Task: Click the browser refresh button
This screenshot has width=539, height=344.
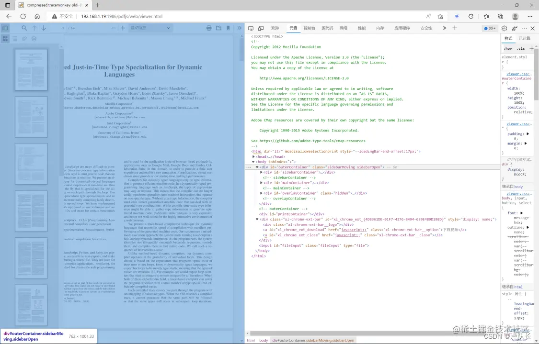Action: 23,16
